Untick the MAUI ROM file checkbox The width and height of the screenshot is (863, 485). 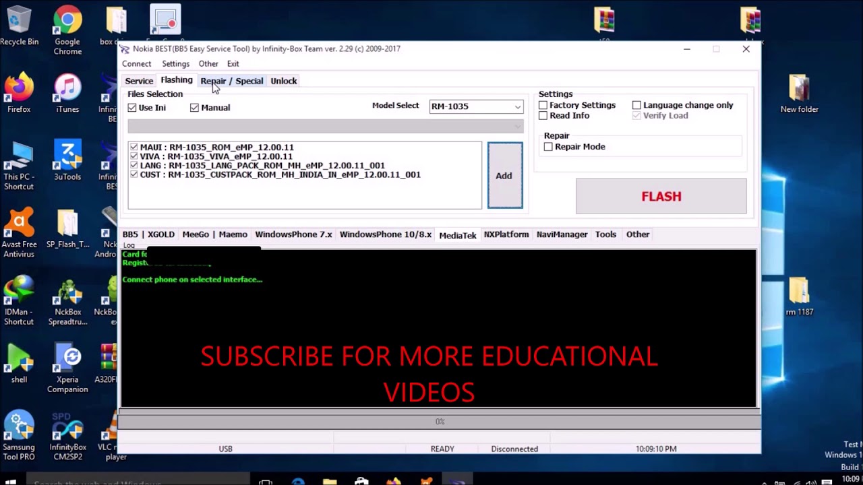133,148
